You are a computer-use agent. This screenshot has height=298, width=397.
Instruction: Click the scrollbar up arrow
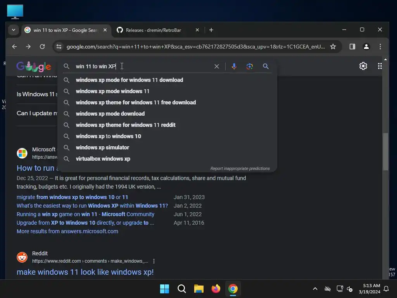385,59
